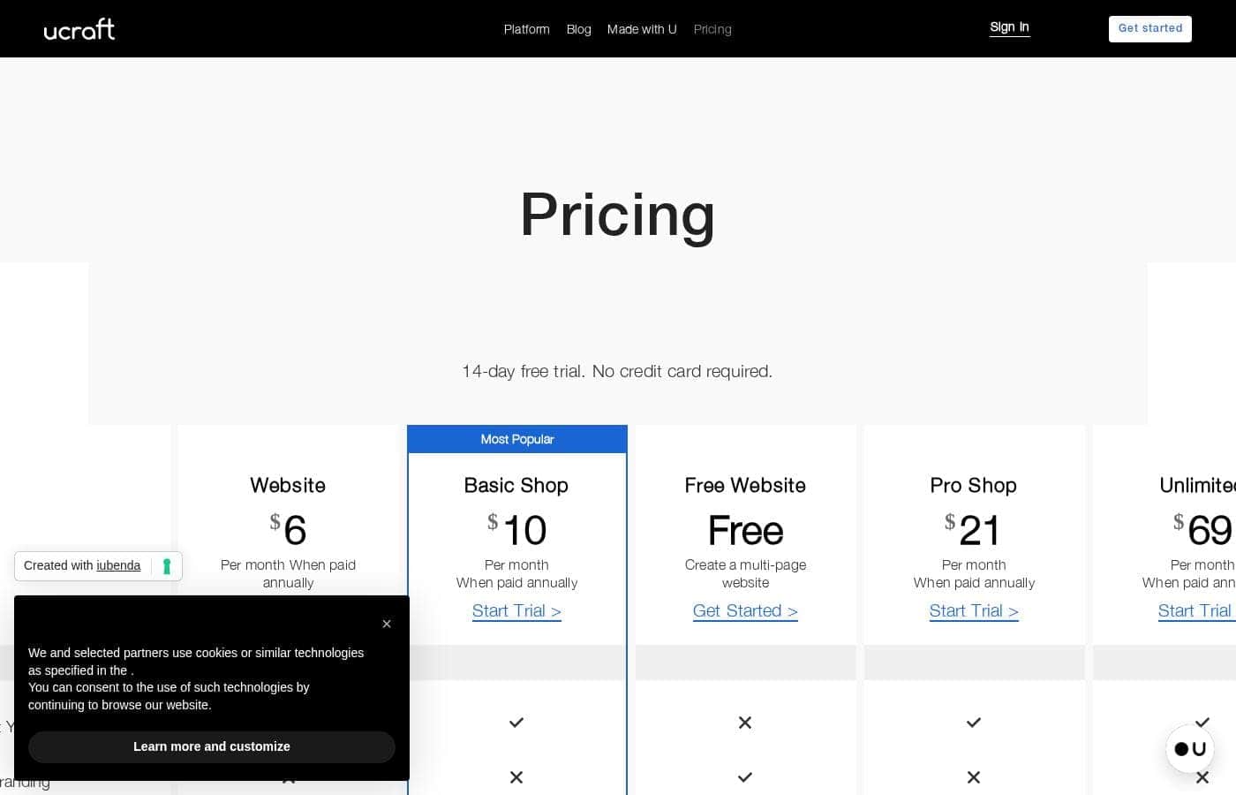Select the Pricing nav item

712,29
